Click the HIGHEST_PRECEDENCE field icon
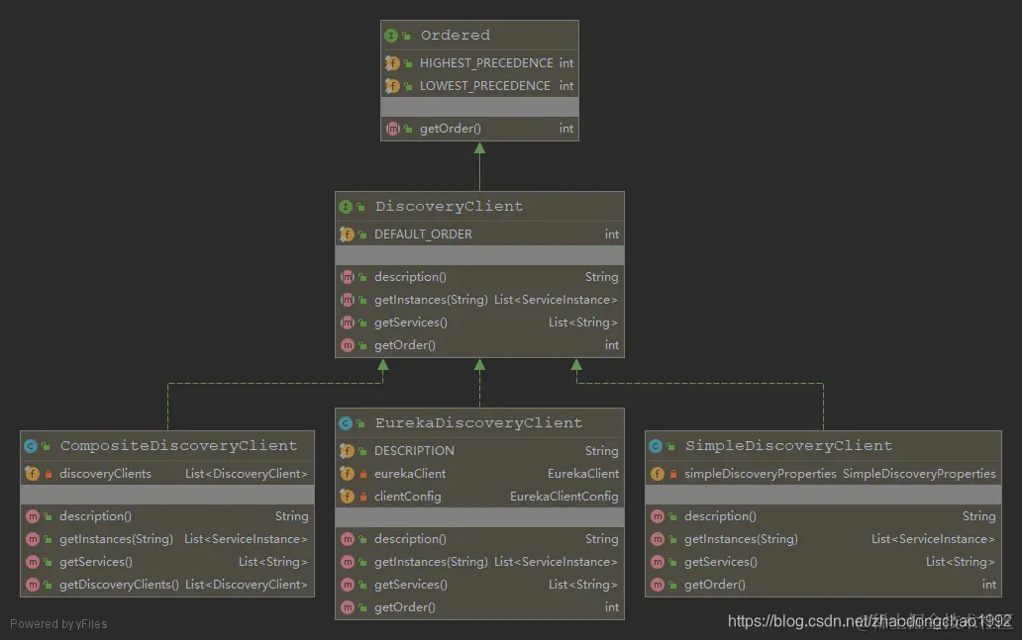The width and height of the screenshot is (1022, 640). pos(392,63)
